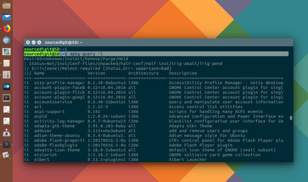Launch the media player with orange play icon

[x=7, y=98]
